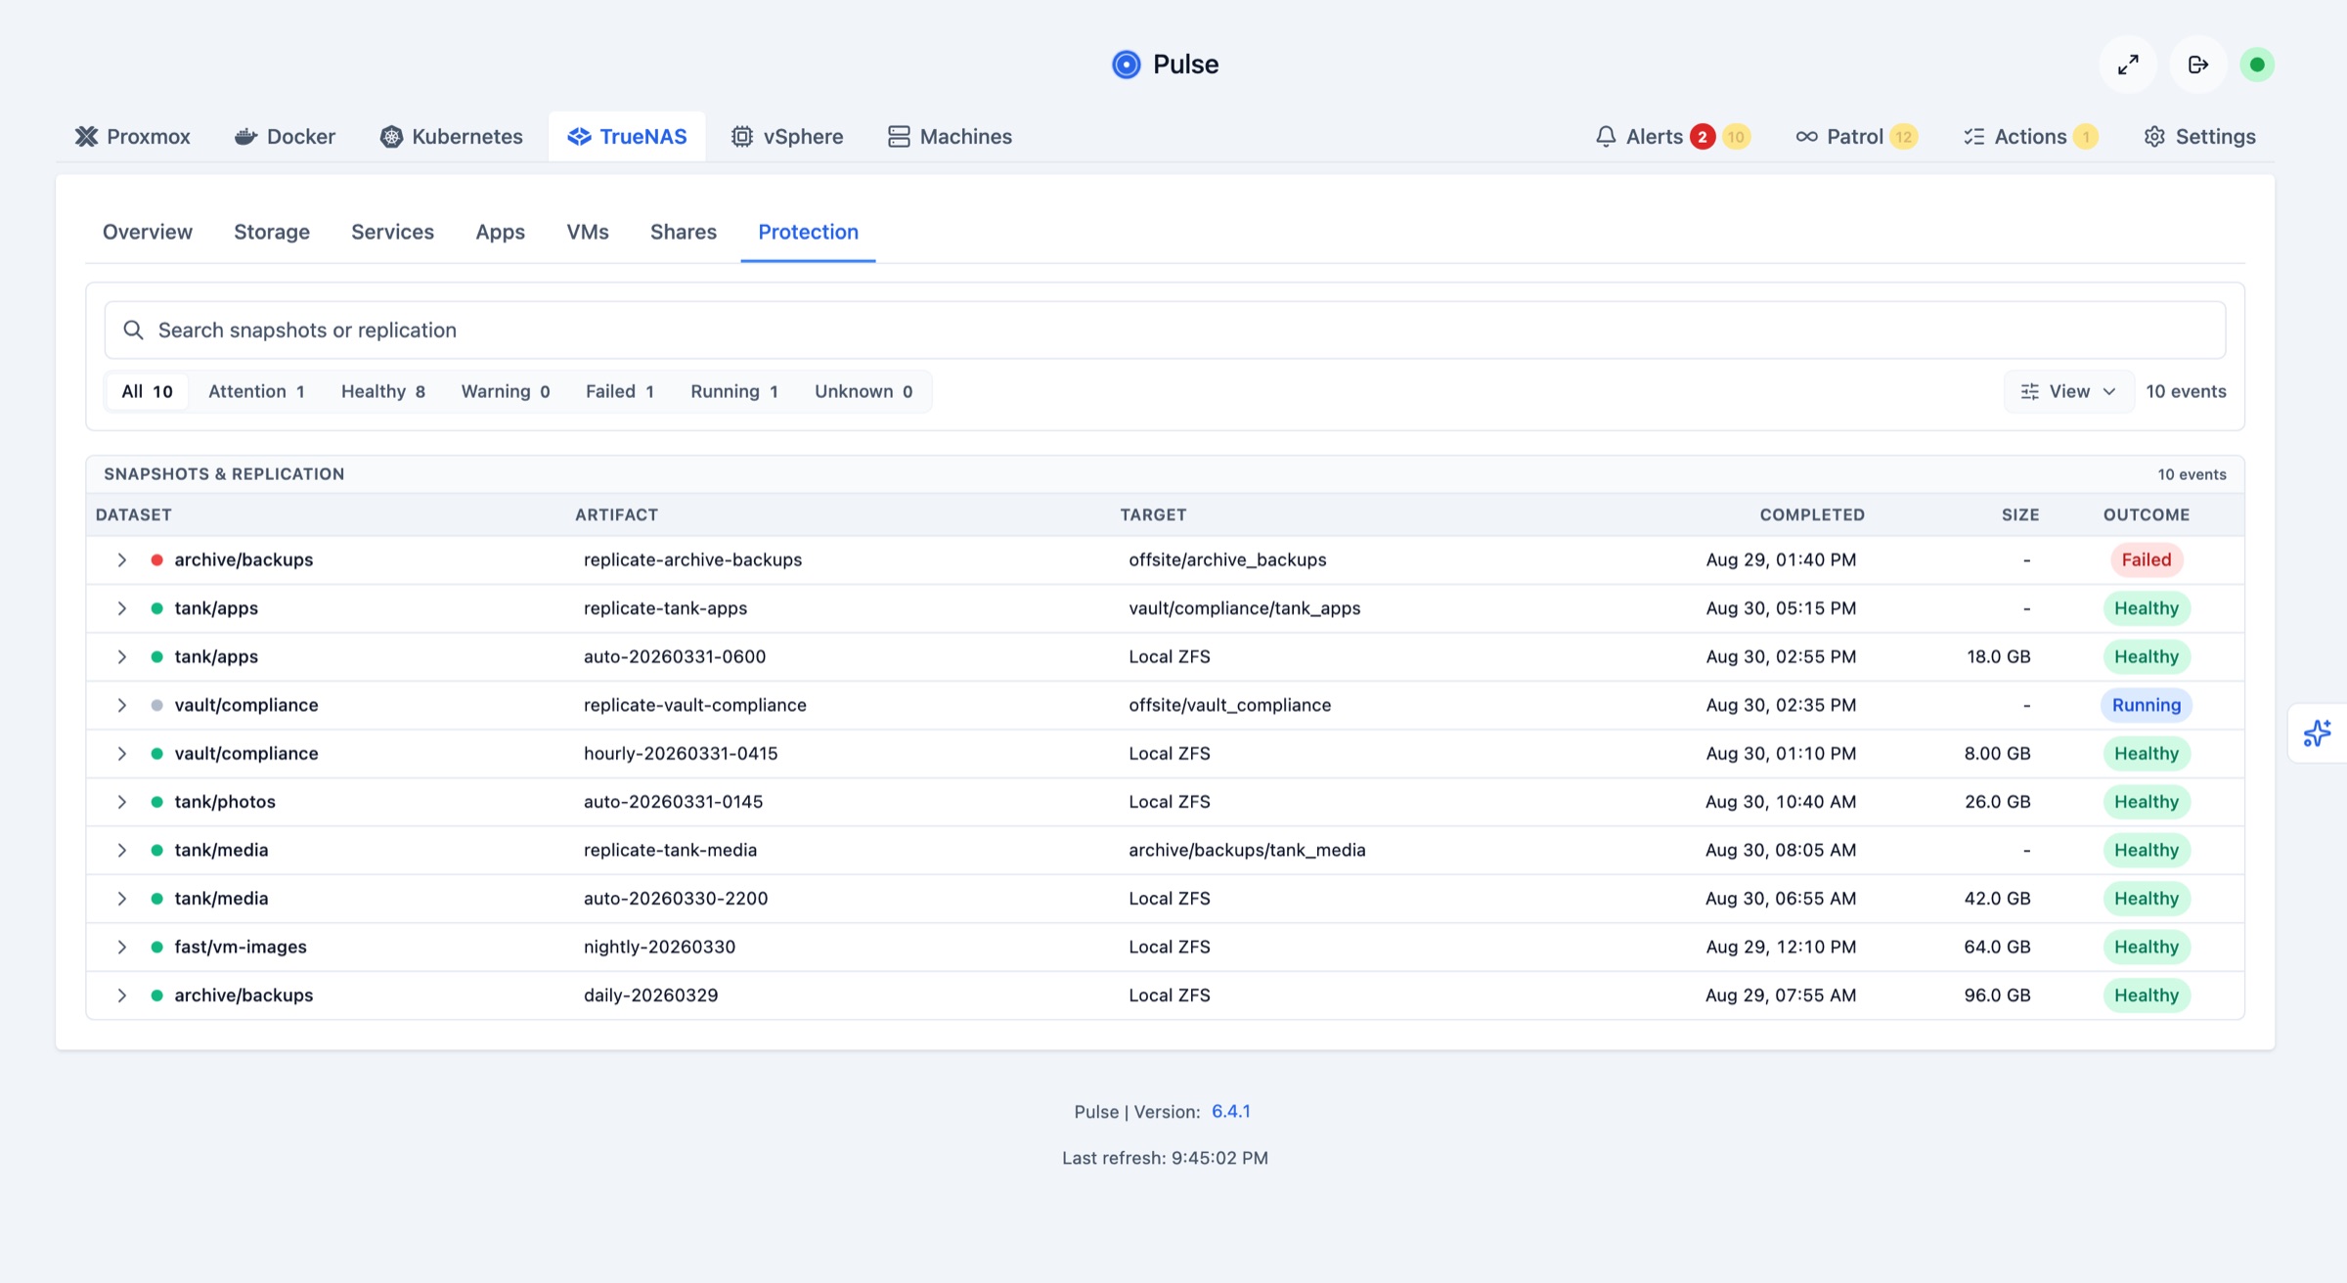Open the View options dropdown
Screen dimensions: 2347x1283
click(2068, 391)
